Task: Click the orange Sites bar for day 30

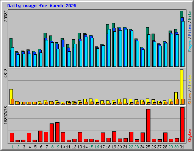Action: click(x=177, y=102)
